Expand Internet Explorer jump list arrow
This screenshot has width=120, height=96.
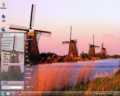pos(23,43)
